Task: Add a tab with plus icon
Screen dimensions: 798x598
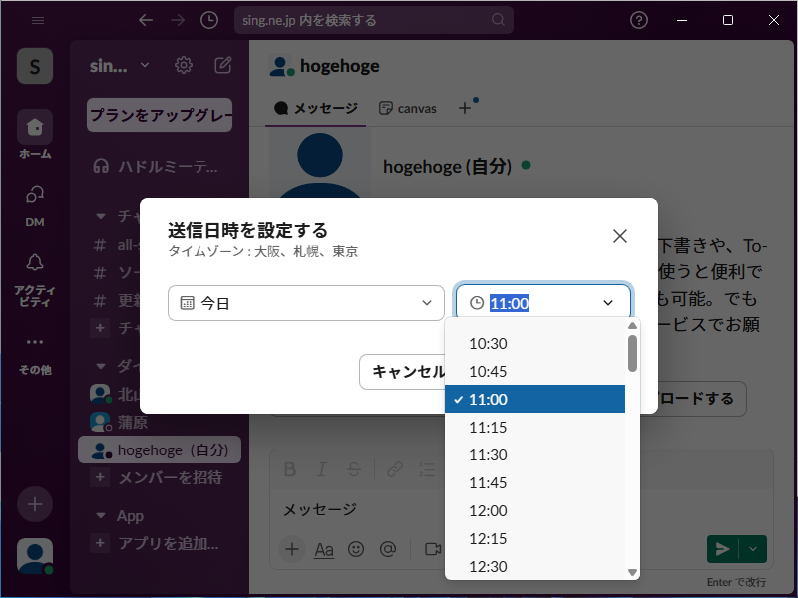Action: tap(464, 108)
